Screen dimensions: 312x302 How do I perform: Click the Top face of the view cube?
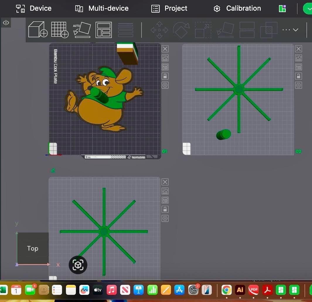tap(33, 248)
